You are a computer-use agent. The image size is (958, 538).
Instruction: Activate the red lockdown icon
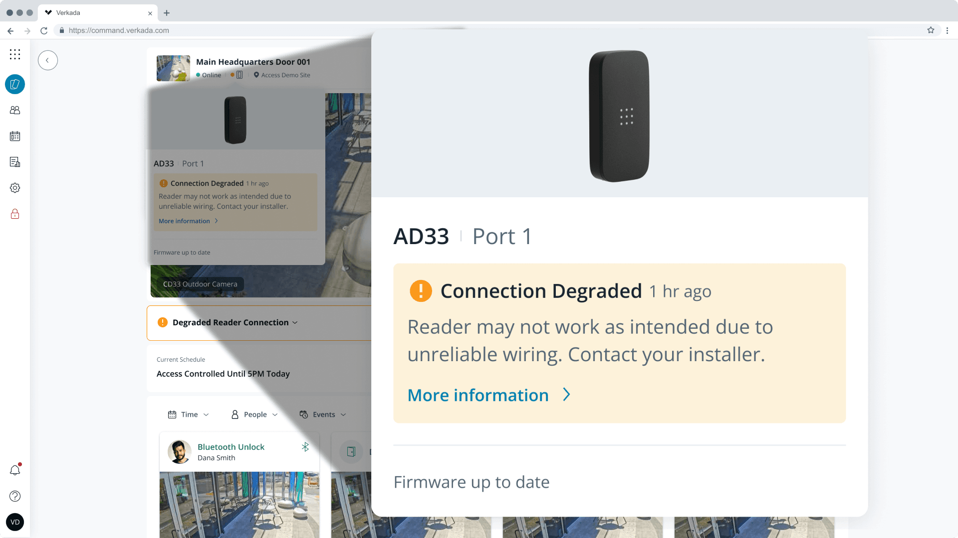pos(15,214)
